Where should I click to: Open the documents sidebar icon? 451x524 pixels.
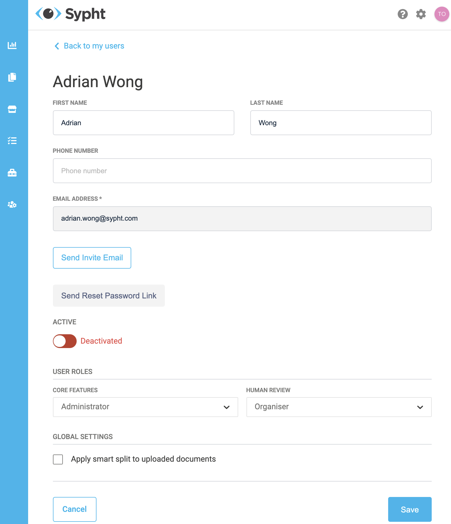[12, 77]
